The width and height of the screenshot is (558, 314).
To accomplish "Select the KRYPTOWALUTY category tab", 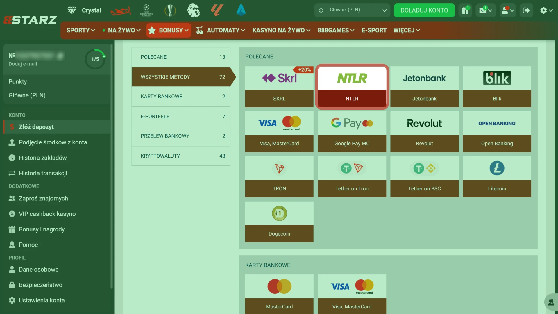I will 181,156.
